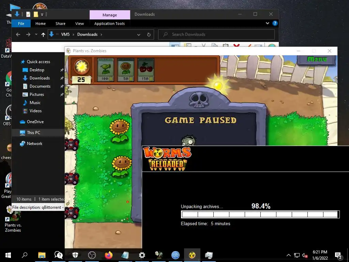Open File Explorer from taskbar

(x=42, y=255)
